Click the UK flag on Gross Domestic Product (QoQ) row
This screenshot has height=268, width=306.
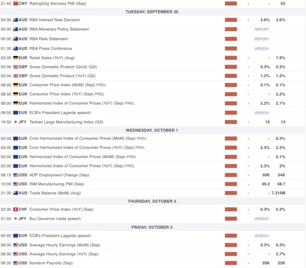15,67
